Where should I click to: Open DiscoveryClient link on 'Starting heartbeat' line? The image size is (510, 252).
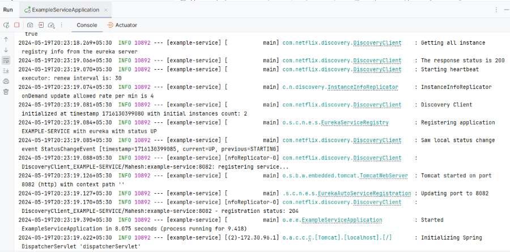(377, 69)
